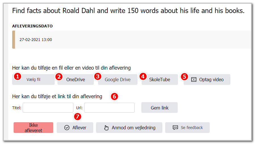The width and height of the screenshot is (255, 144).
Task: Click the red number 2 marker
Action: coord(59,77)
